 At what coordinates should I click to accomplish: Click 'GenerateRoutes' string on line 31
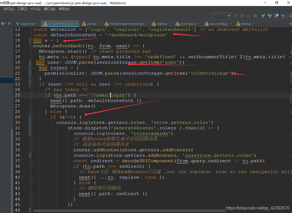click(133, 128)
